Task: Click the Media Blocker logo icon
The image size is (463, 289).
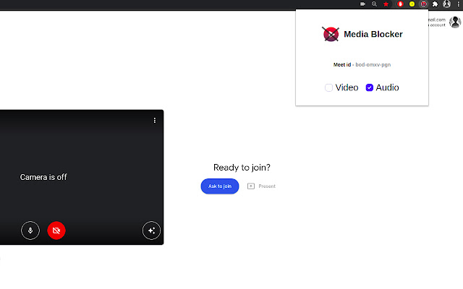Action: pyautogui.click(x=331, y=34)
